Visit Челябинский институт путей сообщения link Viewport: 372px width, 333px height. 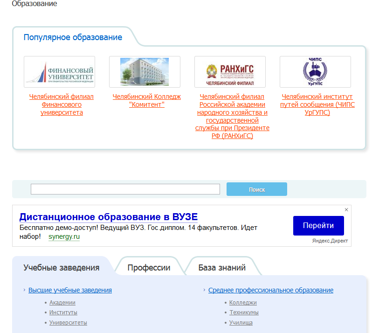pos(317,104)
